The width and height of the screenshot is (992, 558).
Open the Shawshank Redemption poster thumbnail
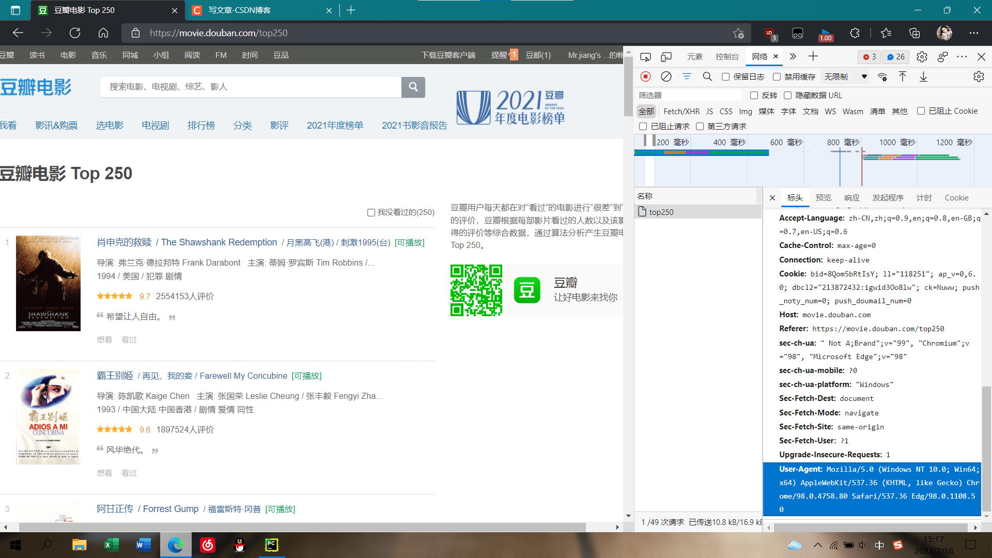(x=48, y=283)
